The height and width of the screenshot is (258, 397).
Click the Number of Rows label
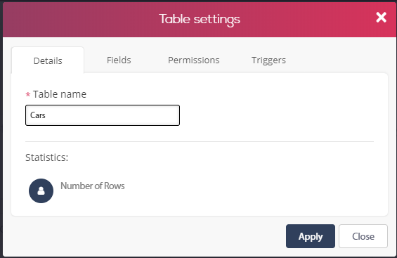[93, 186]
